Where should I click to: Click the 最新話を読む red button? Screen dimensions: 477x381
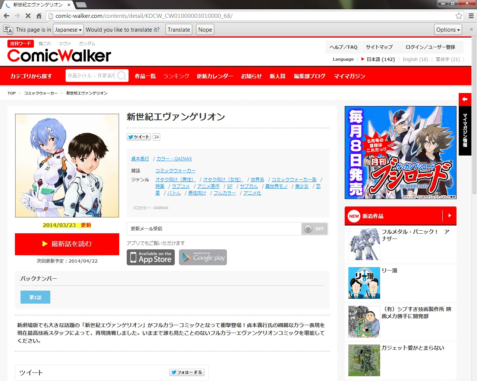[67, 244]
